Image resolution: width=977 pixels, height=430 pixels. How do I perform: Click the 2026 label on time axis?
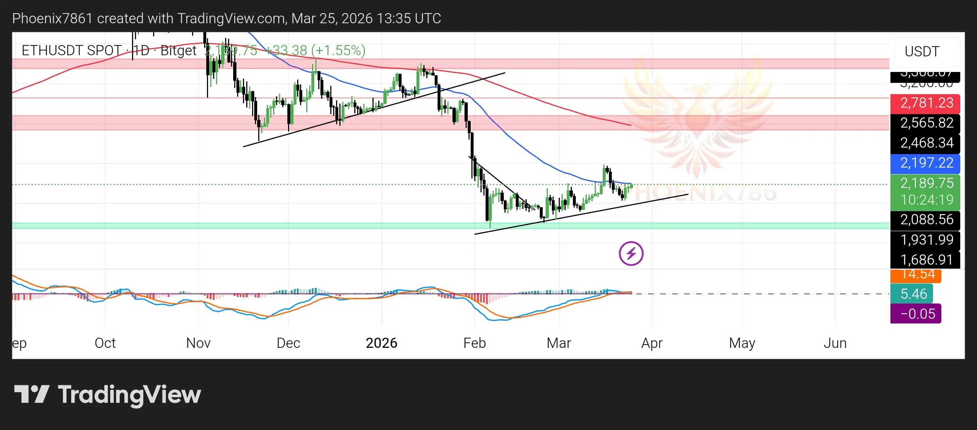coord(381,343)
